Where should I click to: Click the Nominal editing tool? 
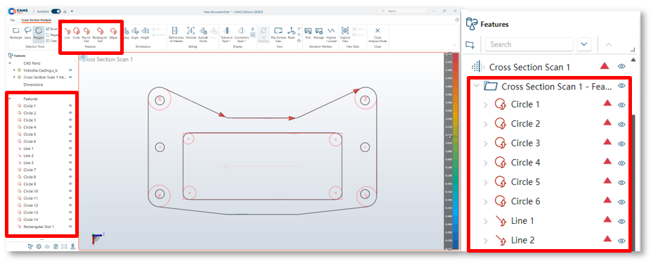coord(191,33)
